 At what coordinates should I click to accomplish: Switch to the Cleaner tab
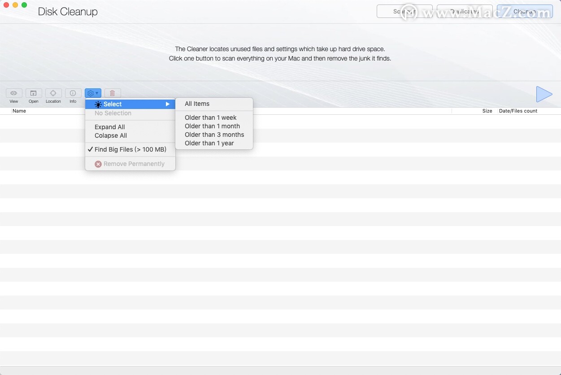pos(525,11)
